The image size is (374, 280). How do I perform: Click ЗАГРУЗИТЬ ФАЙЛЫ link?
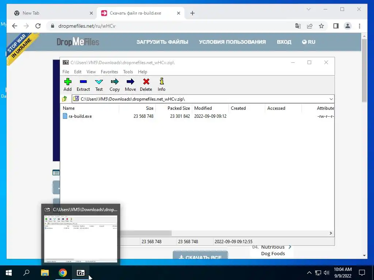pos(162,42)
